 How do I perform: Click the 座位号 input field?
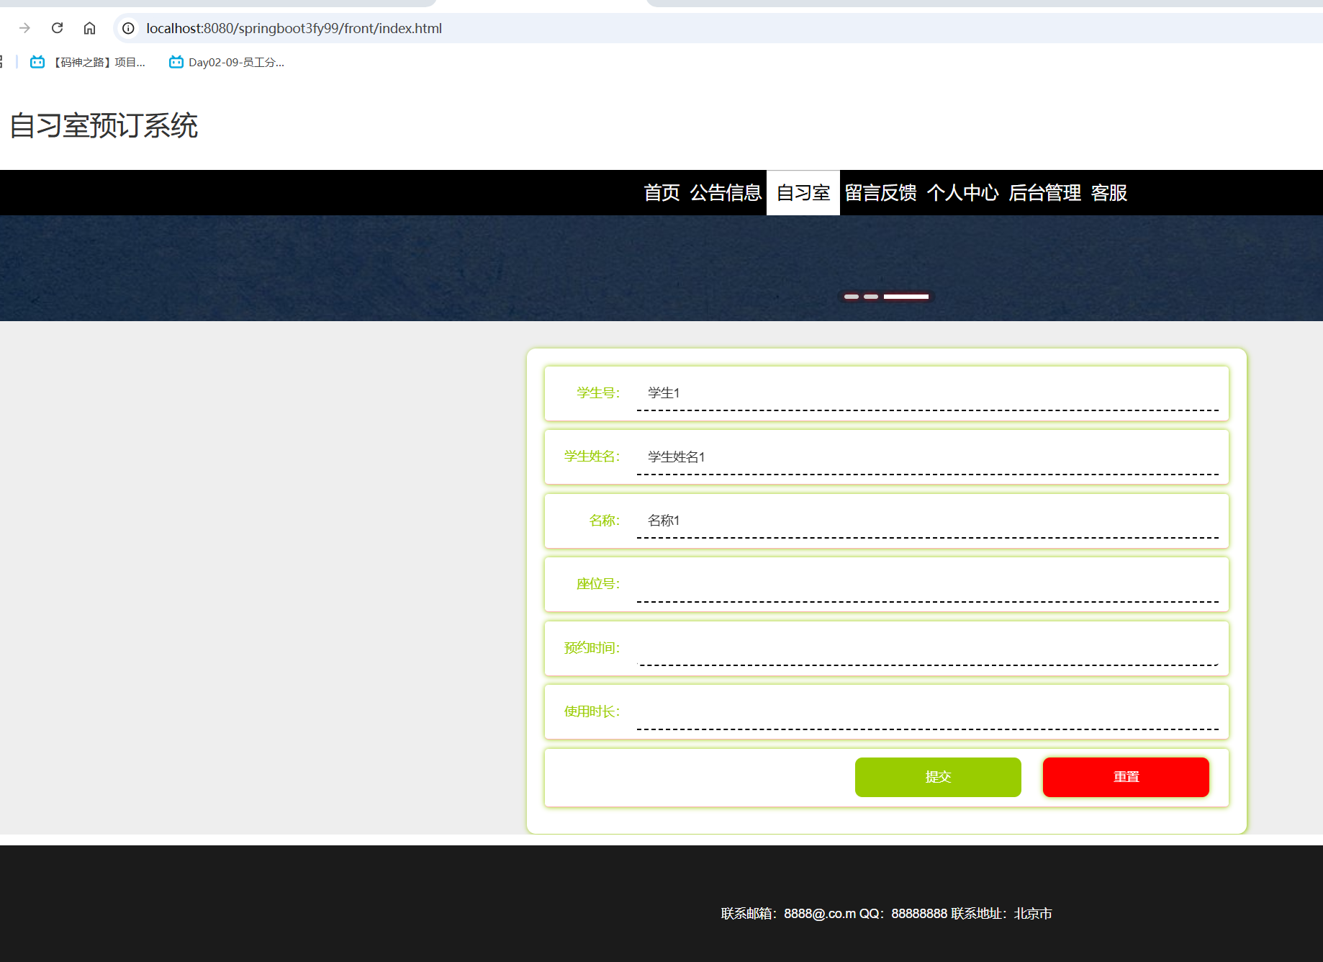[x=927, y=585]
